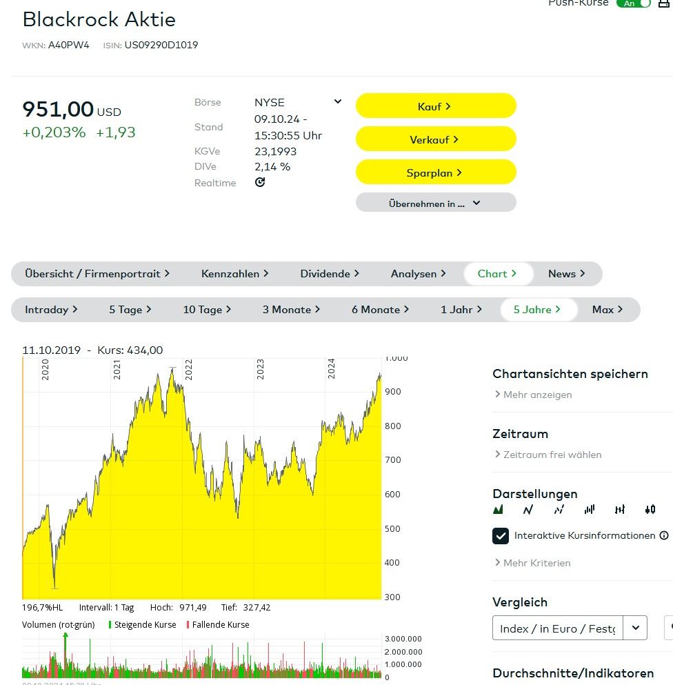Select the mountain area chart style

(498, 510)
